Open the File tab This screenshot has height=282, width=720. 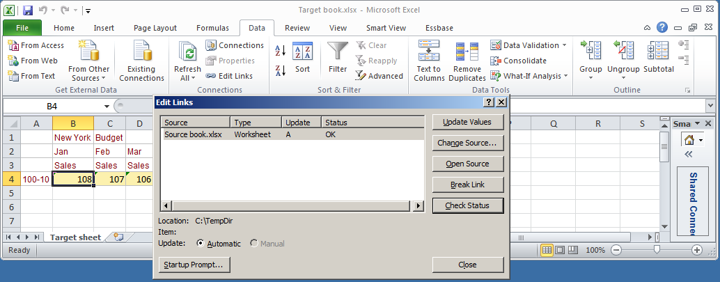[22, 28]
